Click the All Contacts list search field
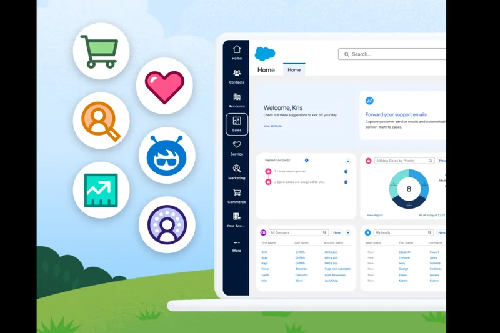This screenshot has height=333, width=500. (x=299, y=232)
